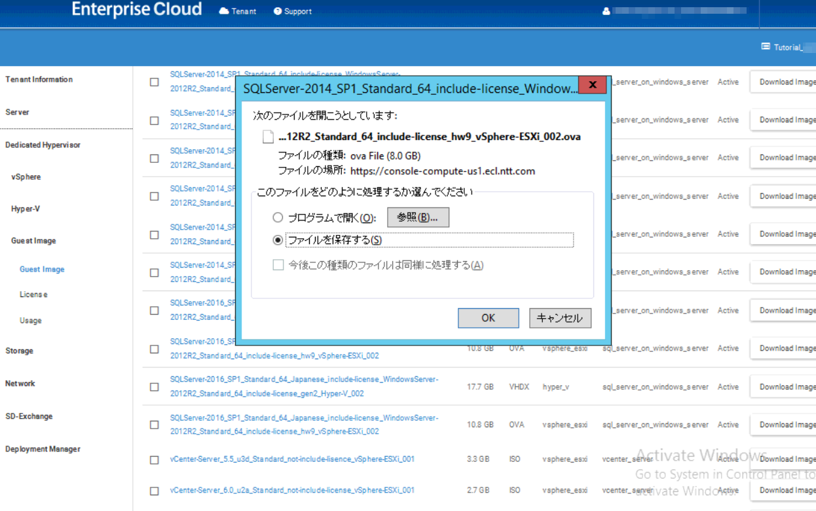This screenshot has width=816, height=511.
Task: Click the hw9_vSphere-ESXi_002.ova file name in dialog
Action: click(x=430, y=137)
